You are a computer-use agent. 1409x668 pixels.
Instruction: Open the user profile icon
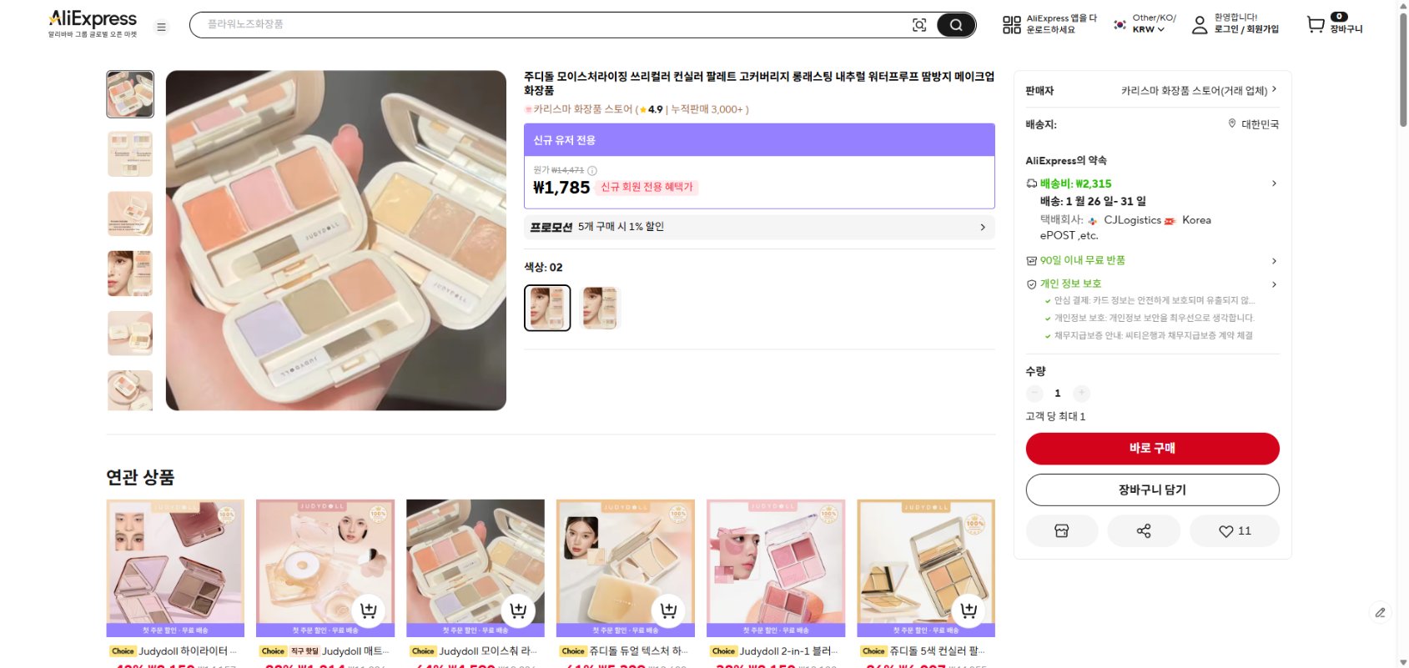[1200, 25]
